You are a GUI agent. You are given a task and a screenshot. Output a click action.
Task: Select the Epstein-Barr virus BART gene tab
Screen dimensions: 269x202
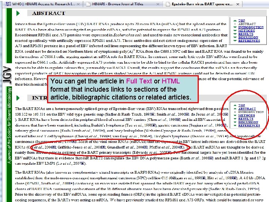coord(202,4)
